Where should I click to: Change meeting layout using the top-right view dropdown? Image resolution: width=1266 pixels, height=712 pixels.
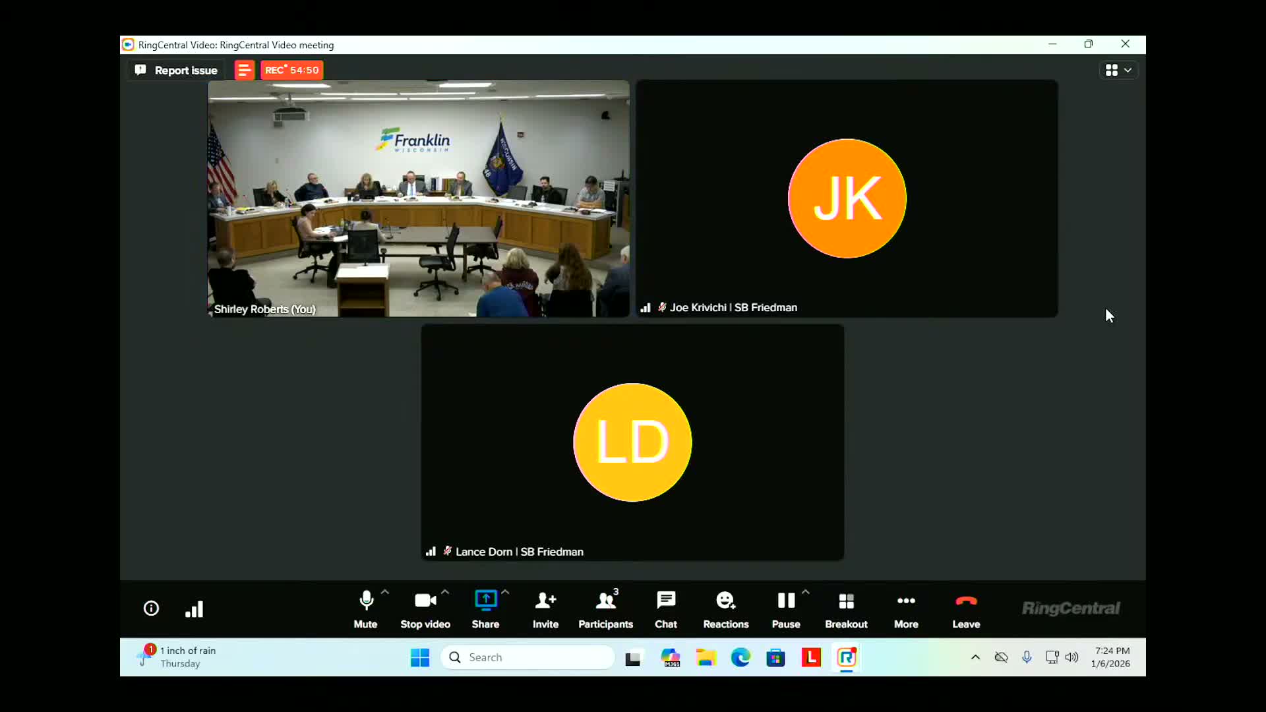click(x=1119, y=70)
